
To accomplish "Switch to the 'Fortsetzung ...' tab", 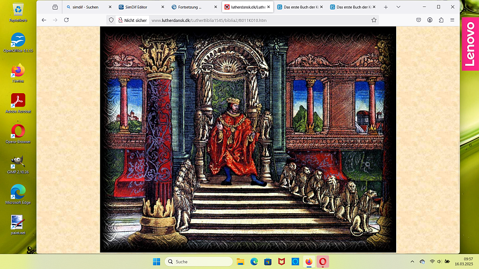I will (x=190, y=7).
